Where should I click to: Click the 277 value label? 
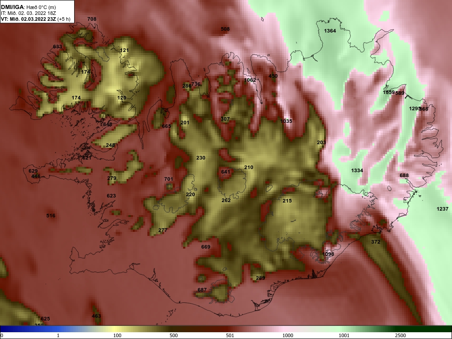coord(163,230)
